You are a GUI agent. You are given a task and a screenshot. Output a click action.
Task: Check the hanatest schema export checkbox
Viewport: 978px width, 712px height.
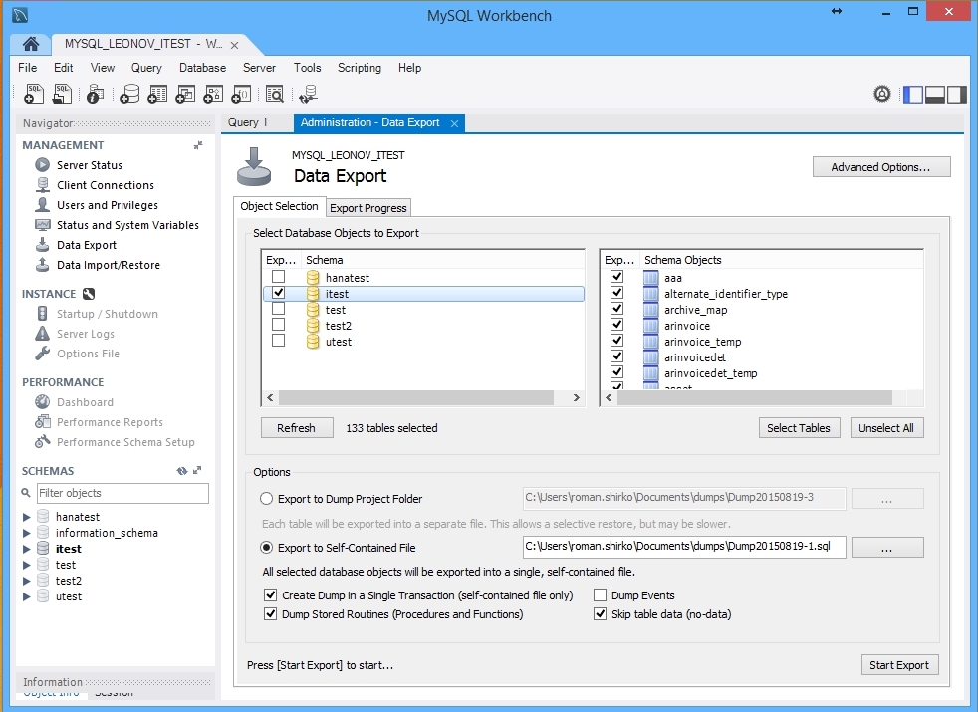(x=279, y=277)
